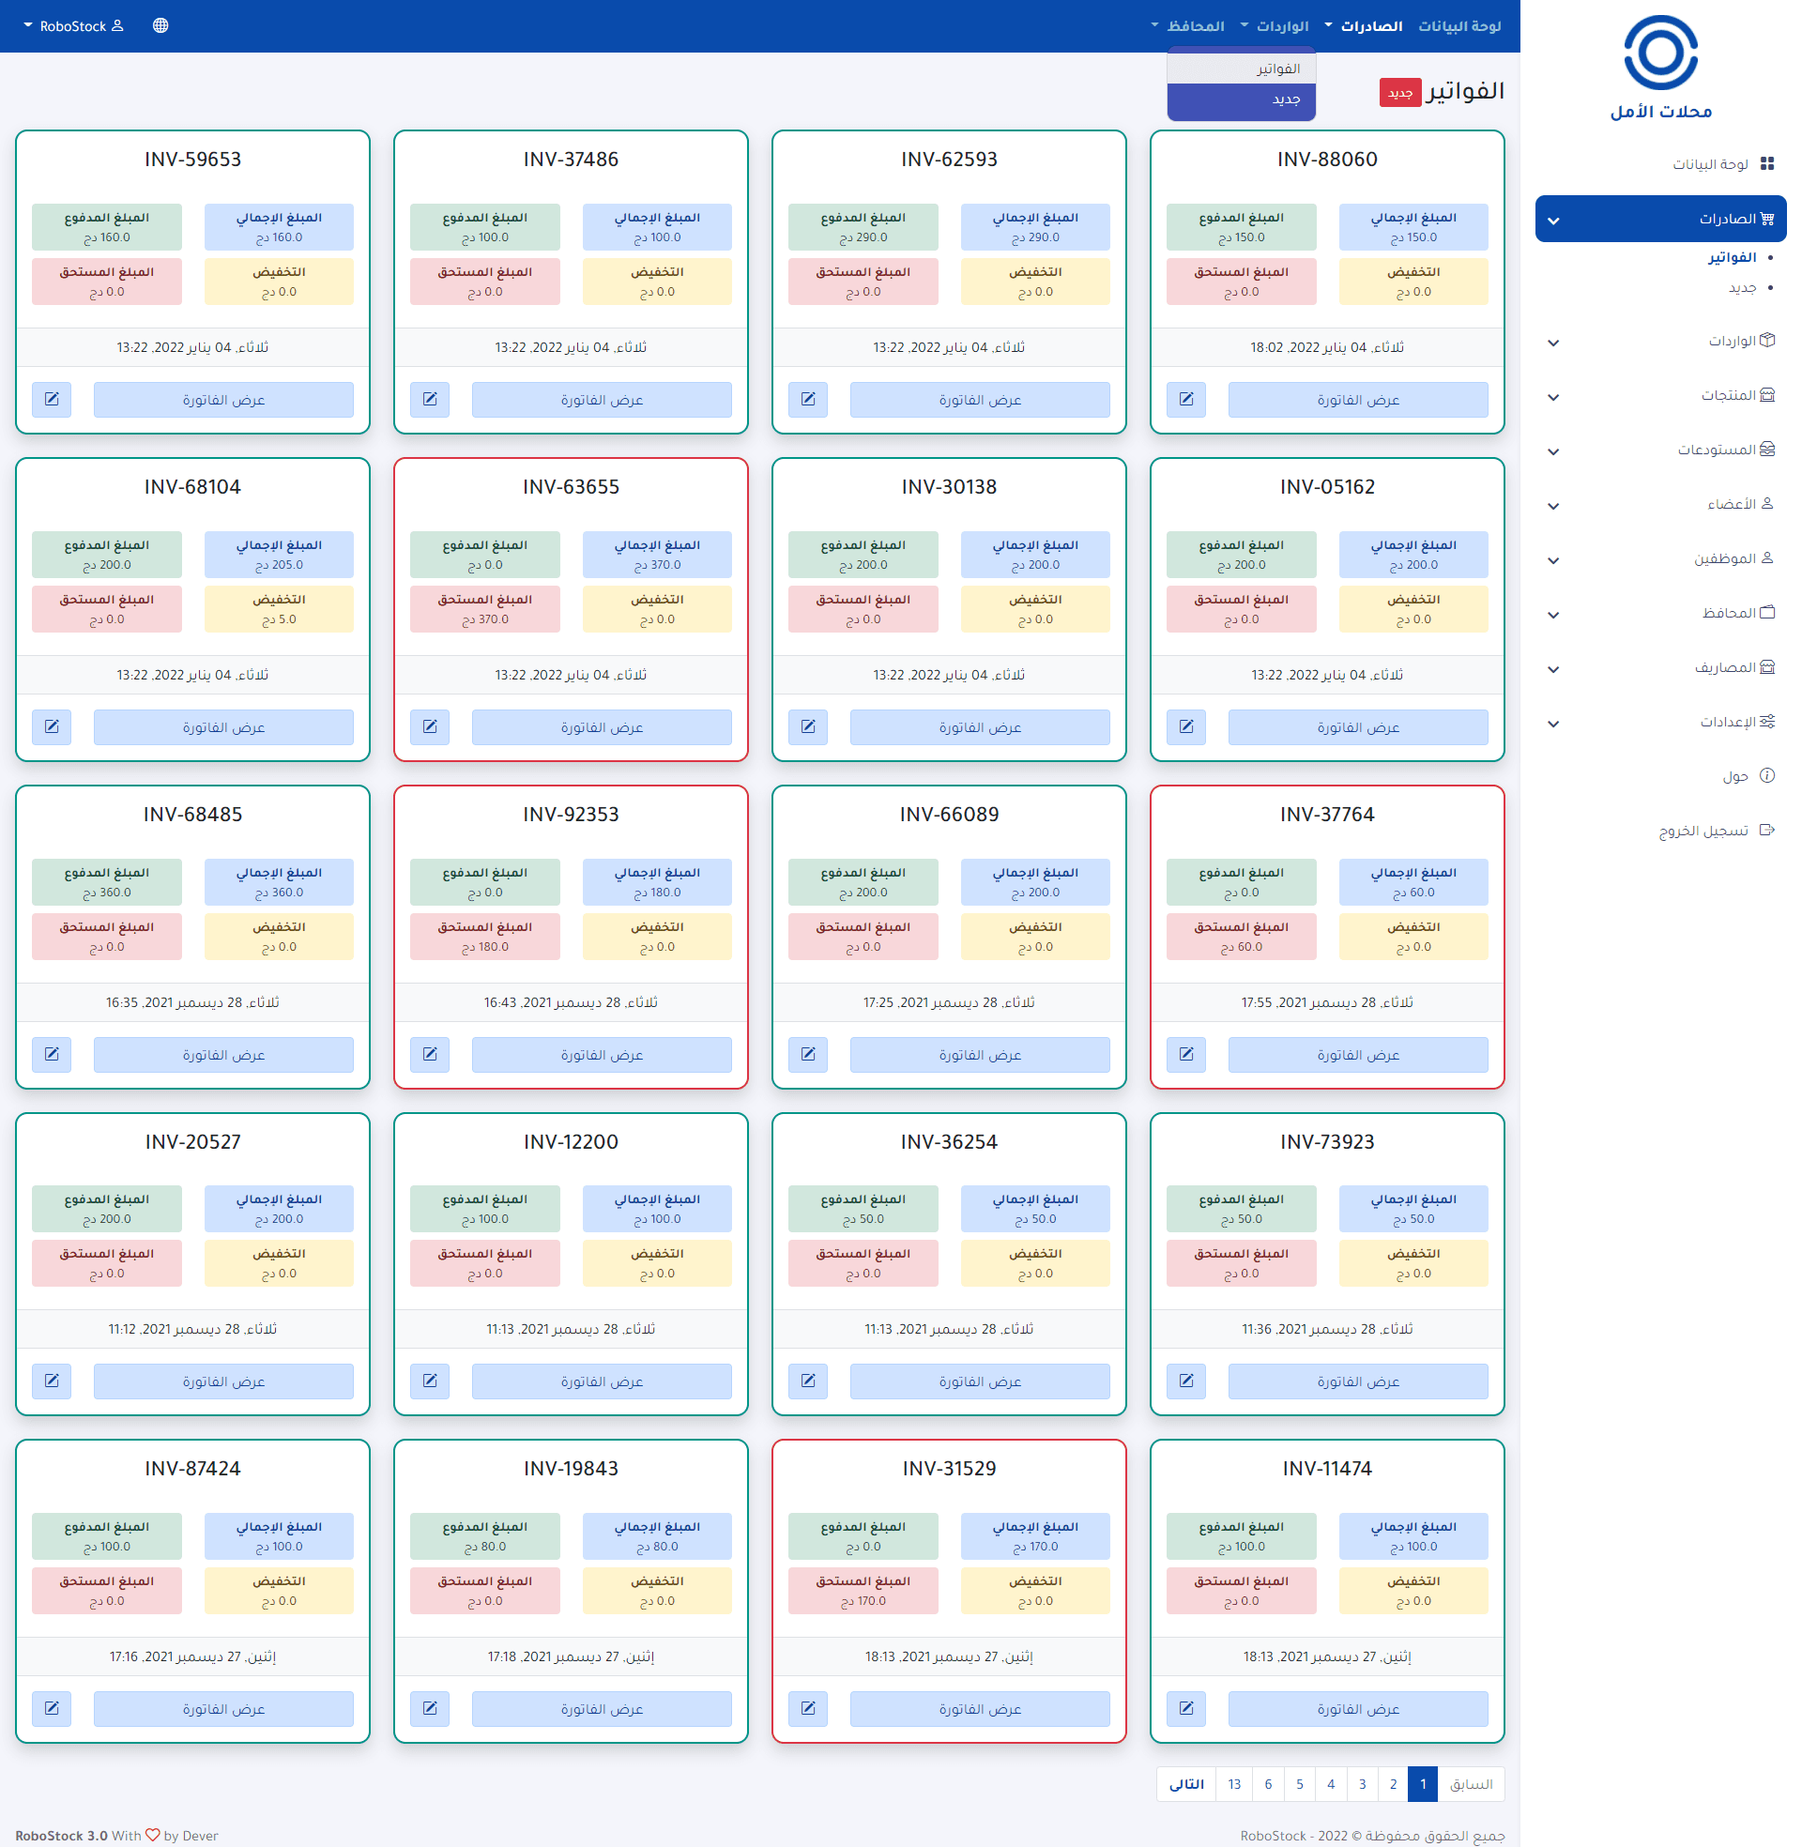Click edit icon on invoice INV-63655

(430, 726)
